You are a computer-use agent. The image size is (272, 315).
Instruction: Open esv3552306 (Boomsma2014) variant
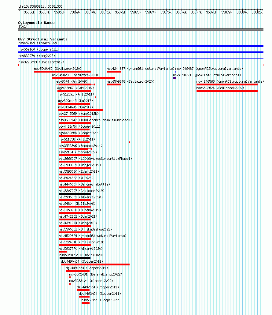pyautogui.click(x=80, y=146)
